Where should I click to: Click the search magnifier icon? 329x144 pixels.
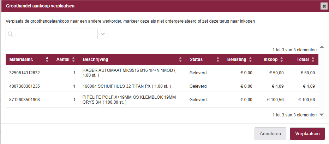pos(11,34)
